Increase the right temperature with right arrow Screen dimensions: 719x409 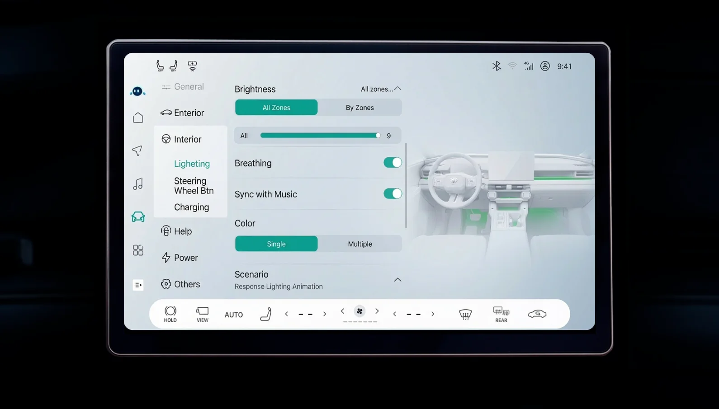pyautogui.click(x=433, y=314)
